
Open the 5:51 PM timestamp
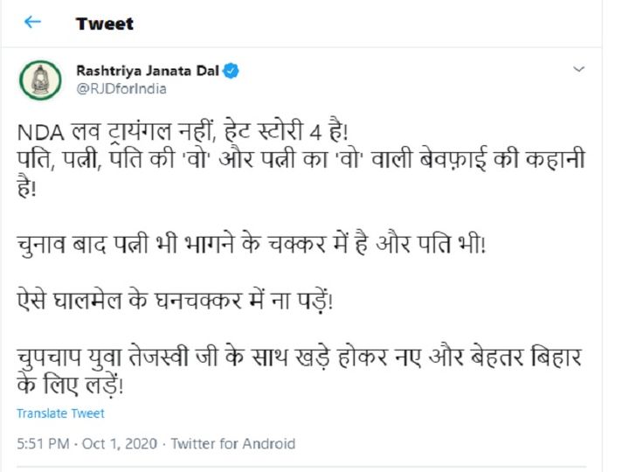click(x=43, y=443)
